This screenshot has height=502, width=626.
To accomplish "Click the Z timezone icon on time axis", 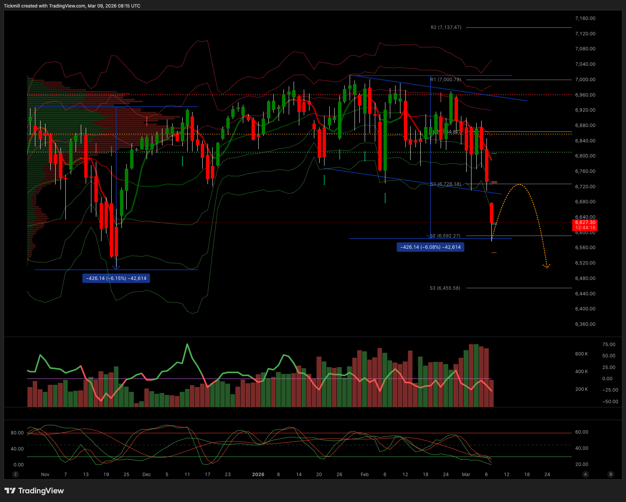I will (15, 474).
